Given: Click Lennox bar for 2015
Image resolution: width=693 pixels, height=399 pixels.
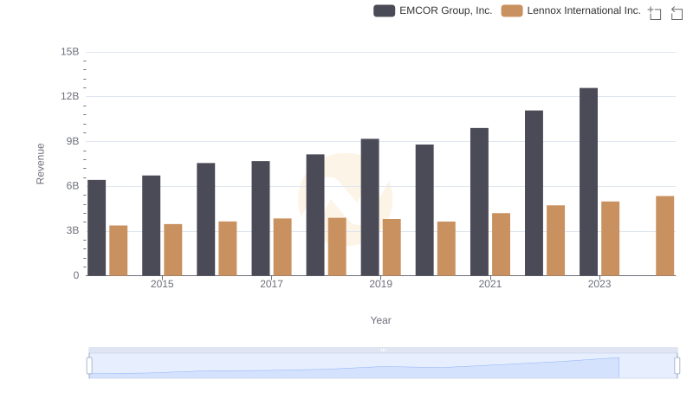Looking at the screenshot, I should pyautogui.click(x=172, y=250).
